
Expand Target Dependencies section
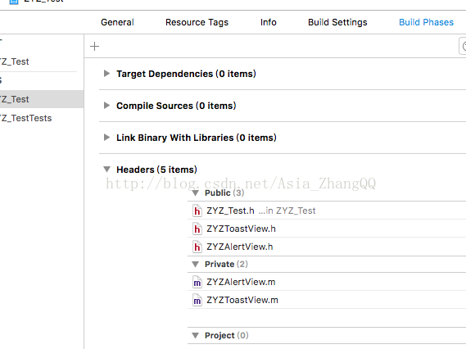[x=106, y=74]
